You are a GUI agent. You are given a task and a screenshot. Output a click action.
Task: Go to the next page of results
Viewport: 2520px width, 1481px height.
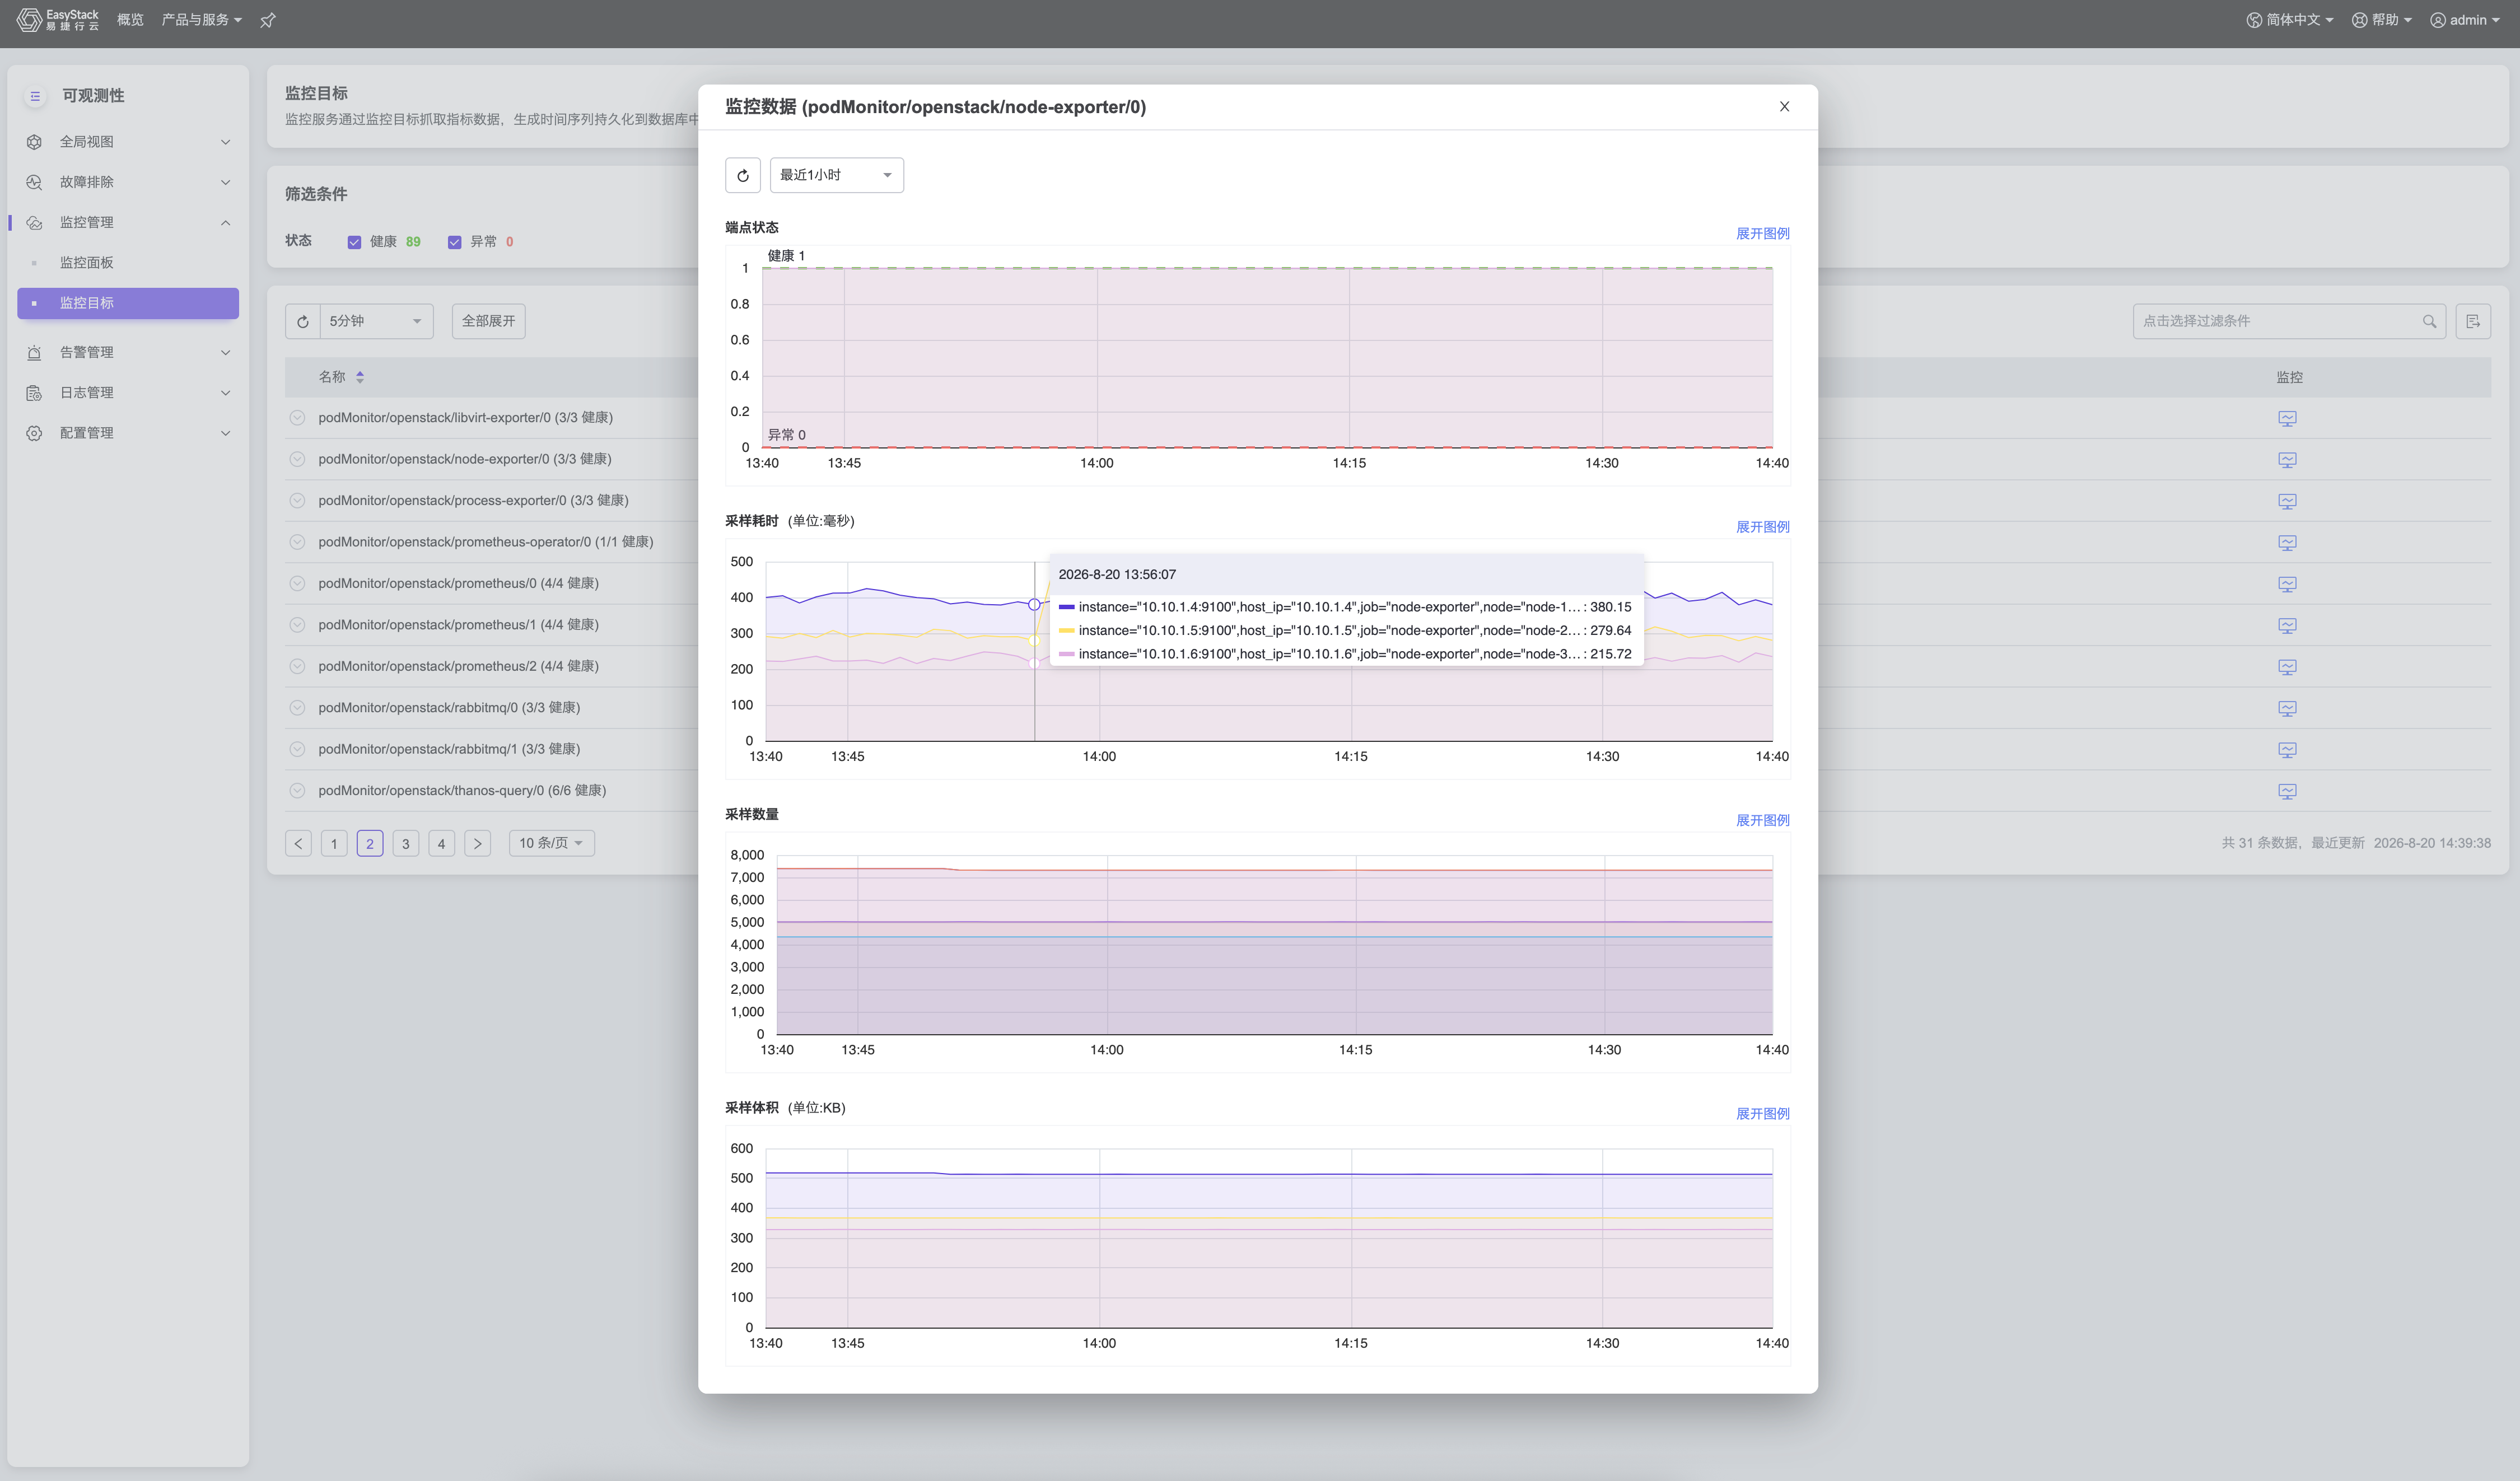click(x=477, y=843)
